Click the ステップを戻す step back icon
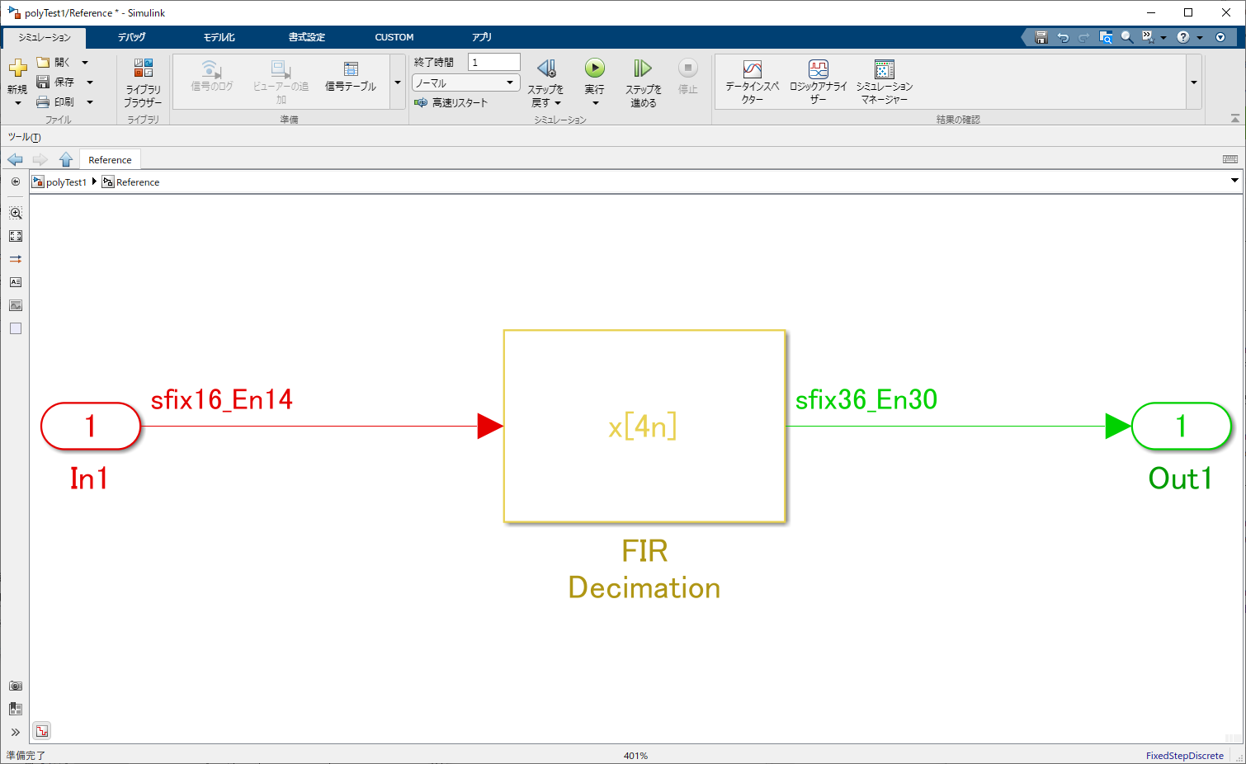This screenshot has width=1246, height=764. pos(546,68)
